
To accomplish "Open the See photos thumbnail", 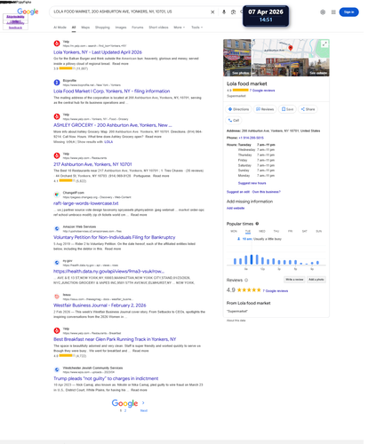I will coord(237,58).
